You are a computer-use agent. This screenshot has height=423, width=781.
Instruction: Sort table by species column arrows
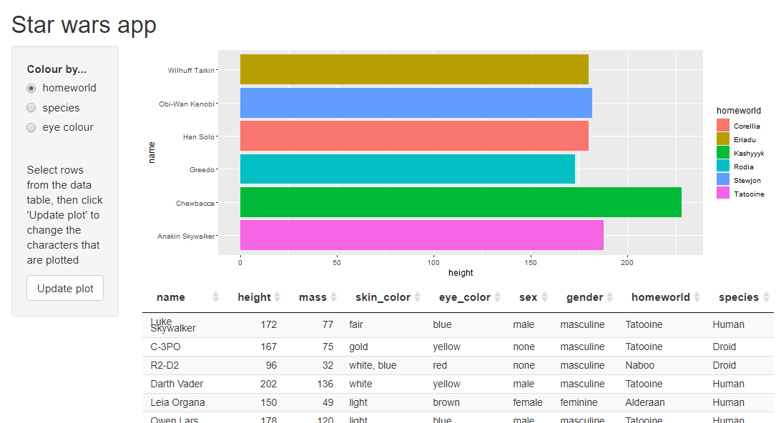[765, 297]
